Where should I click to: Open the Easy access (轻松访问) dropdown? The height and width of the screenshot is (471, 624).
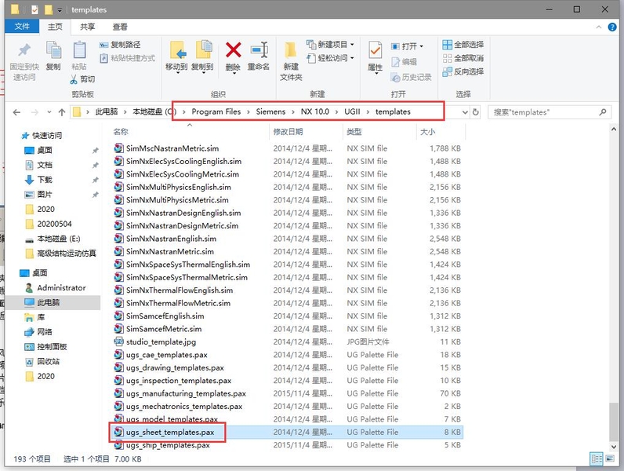[x=330, y=58]
